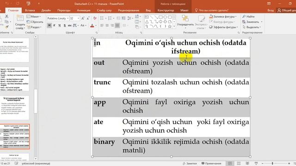
Task: Align text to the right
Action: pos(112,25)
